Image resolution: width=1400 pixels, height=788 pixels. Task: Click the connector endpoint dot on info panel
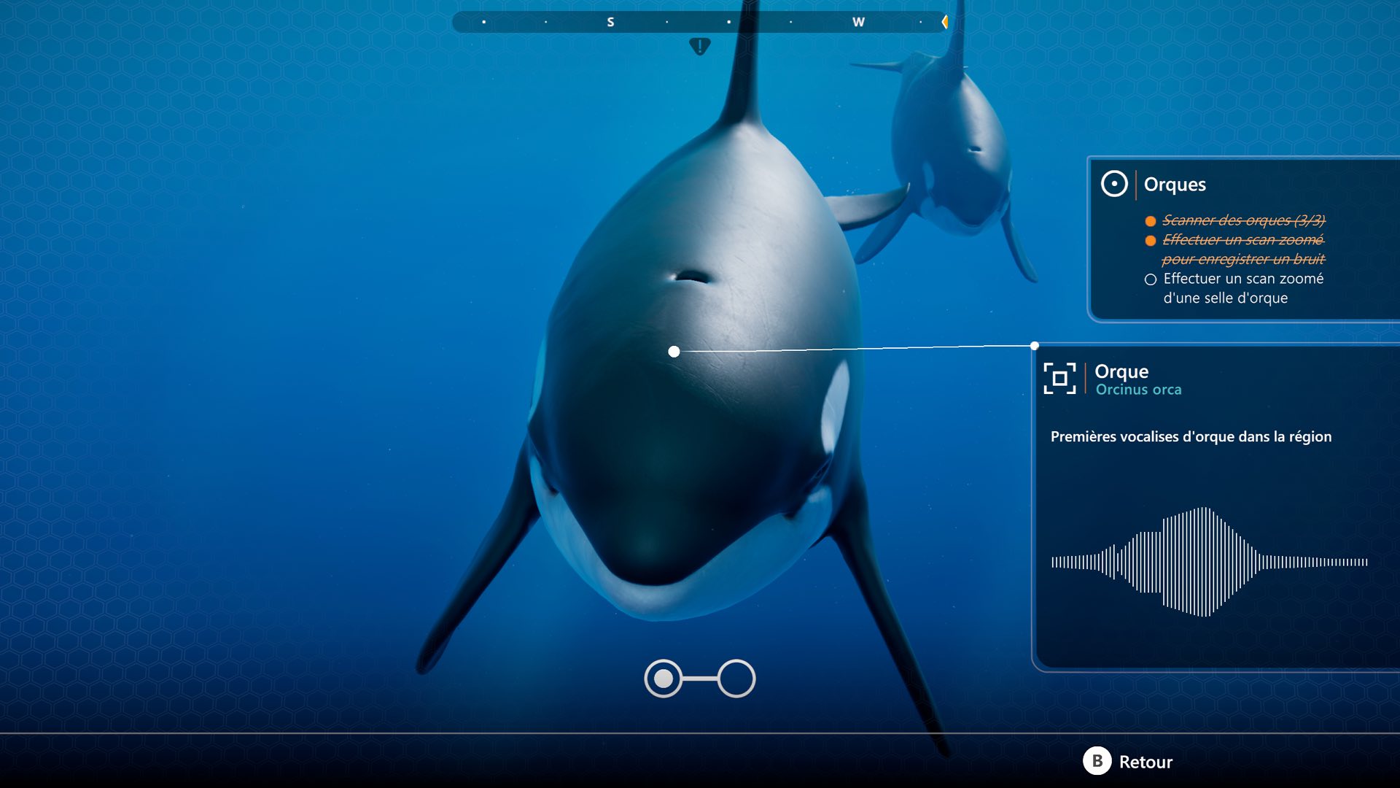(x=1035, y=346)
